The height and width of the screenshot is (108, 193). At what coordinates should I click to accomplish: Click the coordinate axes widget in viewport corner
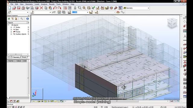click(x=37, y=94)
